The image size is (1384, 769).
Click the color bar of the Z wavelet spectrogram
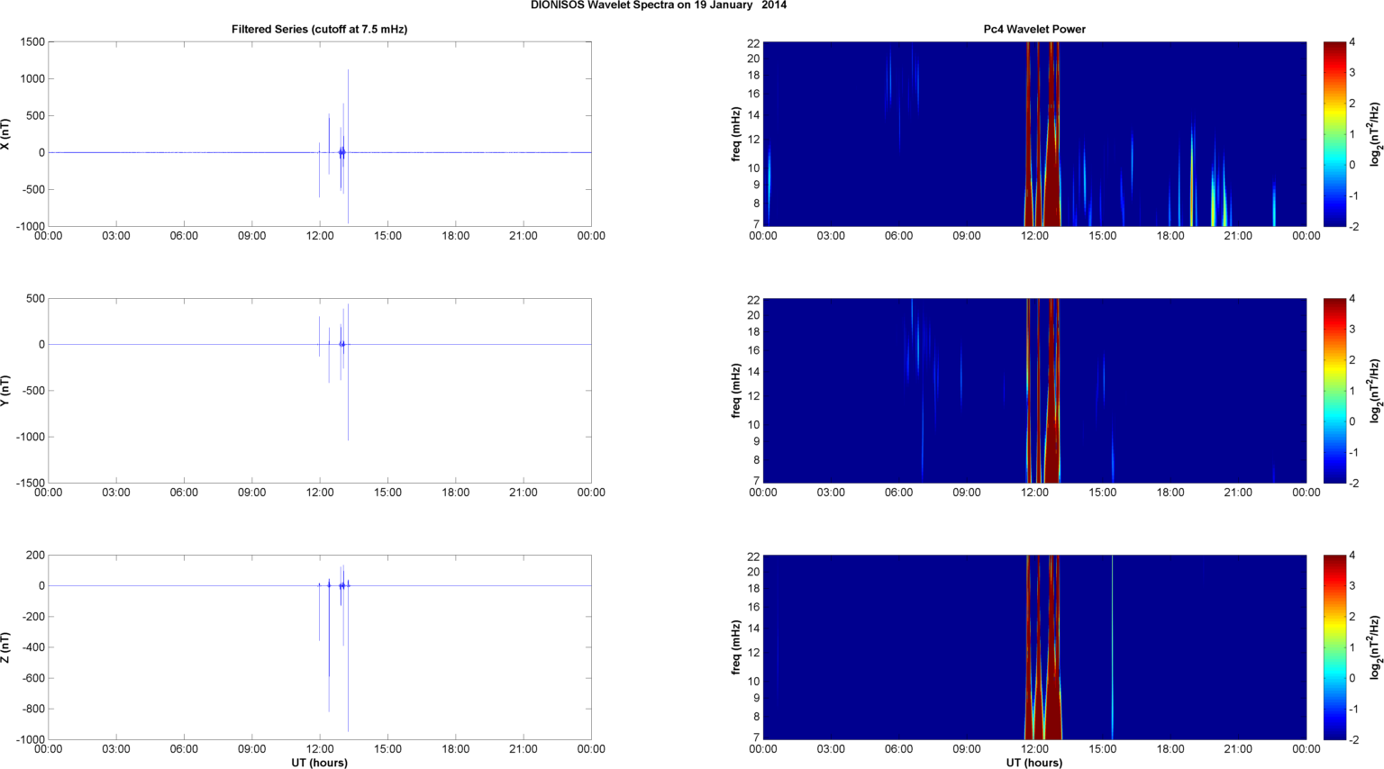[1334, 647]
